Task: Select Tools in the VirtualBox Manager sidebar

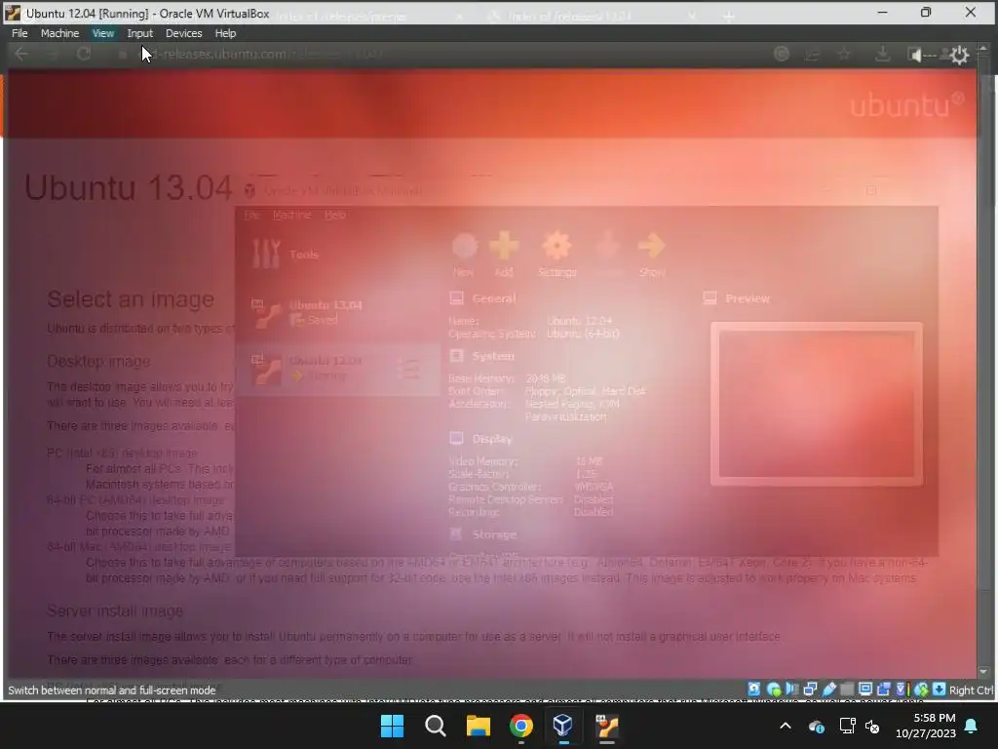Action: [x=337, y=255]
